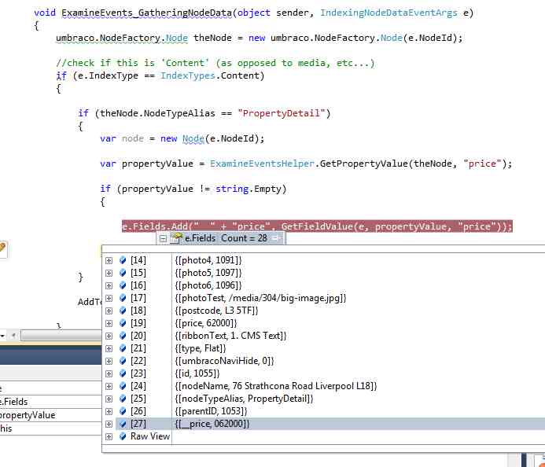Select value {[umbracoNaviHide, 0]}
Viewport: 545px width, 467px height.
(x=225, y=361)
